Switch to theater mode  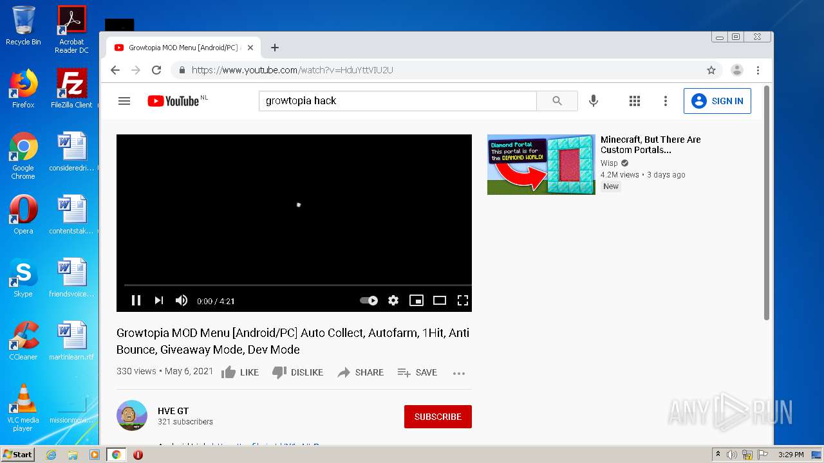[x=440, y=300]
